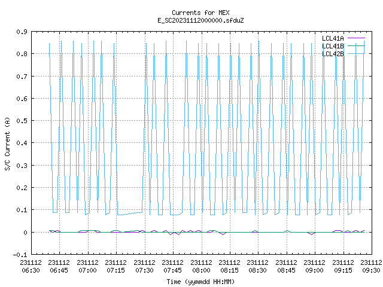Click the y-axis tick label -0.1
The width and height of the screenshot is (383, 287).
point(20,255)
